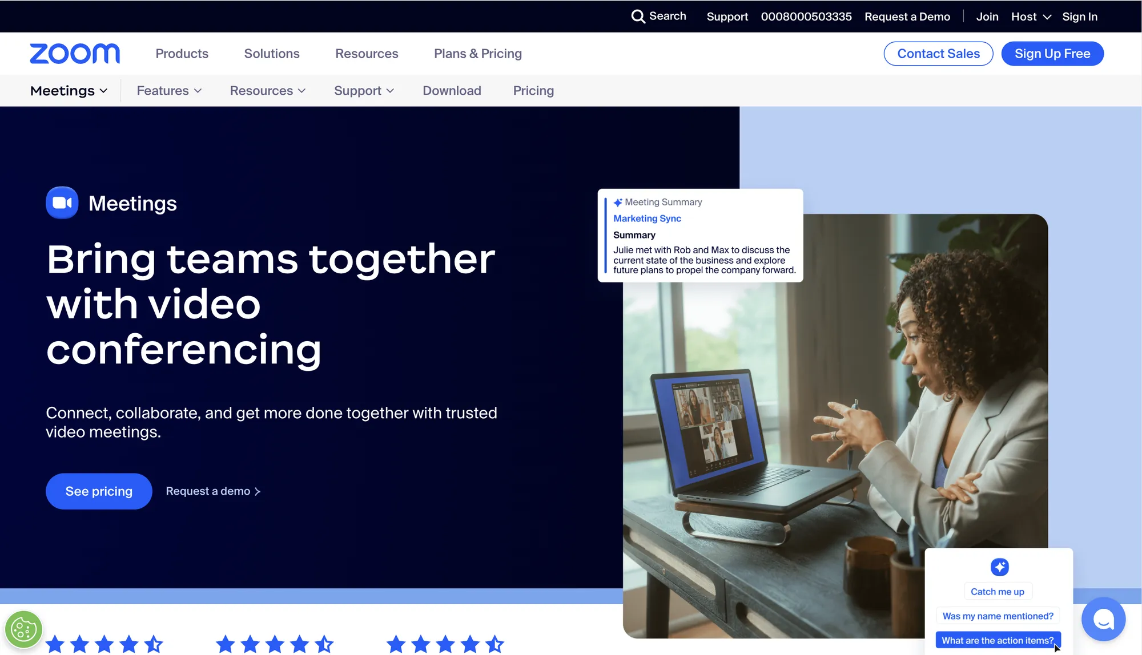Click the Search text in top bar

coord(667,16)
